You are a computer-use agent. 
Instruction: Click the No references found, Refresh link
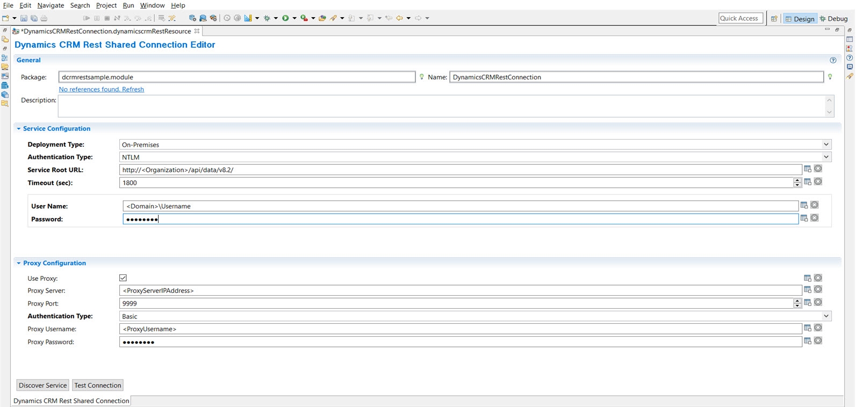pos(102,89)
